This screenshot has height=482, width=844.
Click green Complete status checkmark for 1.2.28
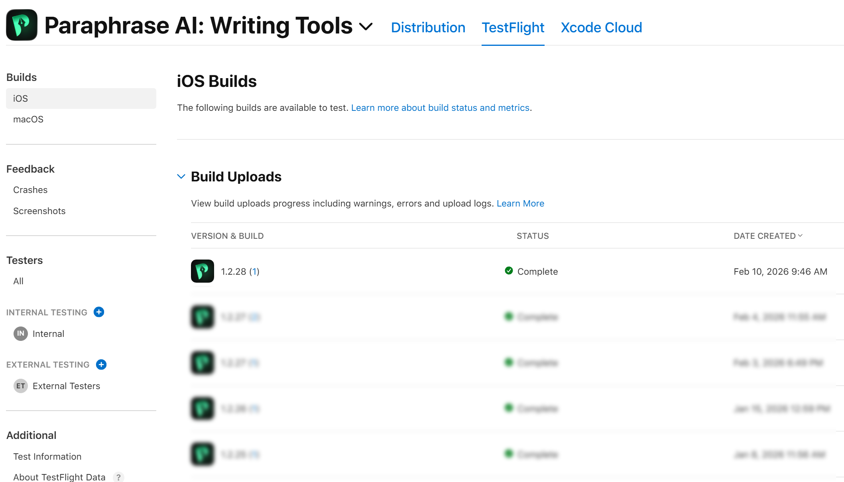(509, 271)
